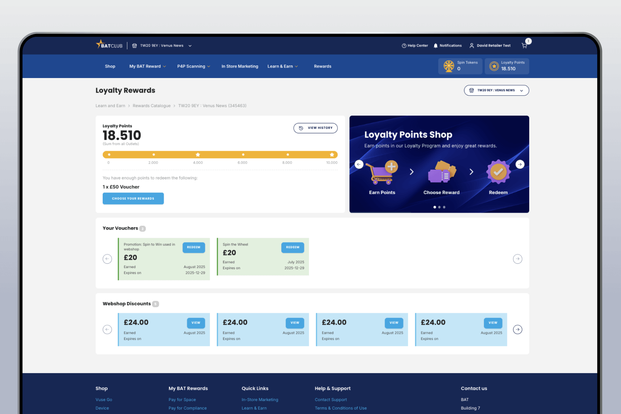Open the TW20 9EY : VENUS NEWS outlet selector
The width and height of the screenshot is (621, 414).
tap(496, 91)
